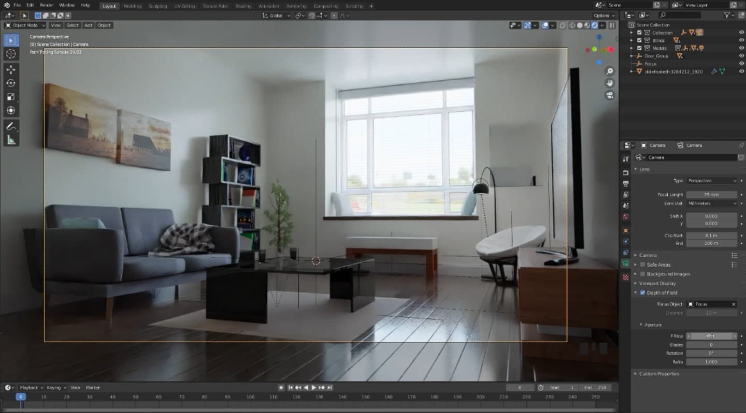Image resolution: width=746 pixels, height=413 pixels.
Task: Open the Sculpting workspace tab
Action: (x=157, y=6)
